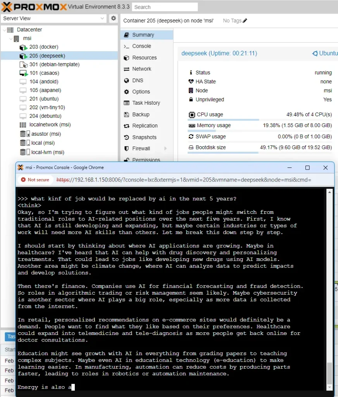Click the 101 (casaos) VM icon
The width and height of the screenshot is (338, 397).
coord(24,73)
